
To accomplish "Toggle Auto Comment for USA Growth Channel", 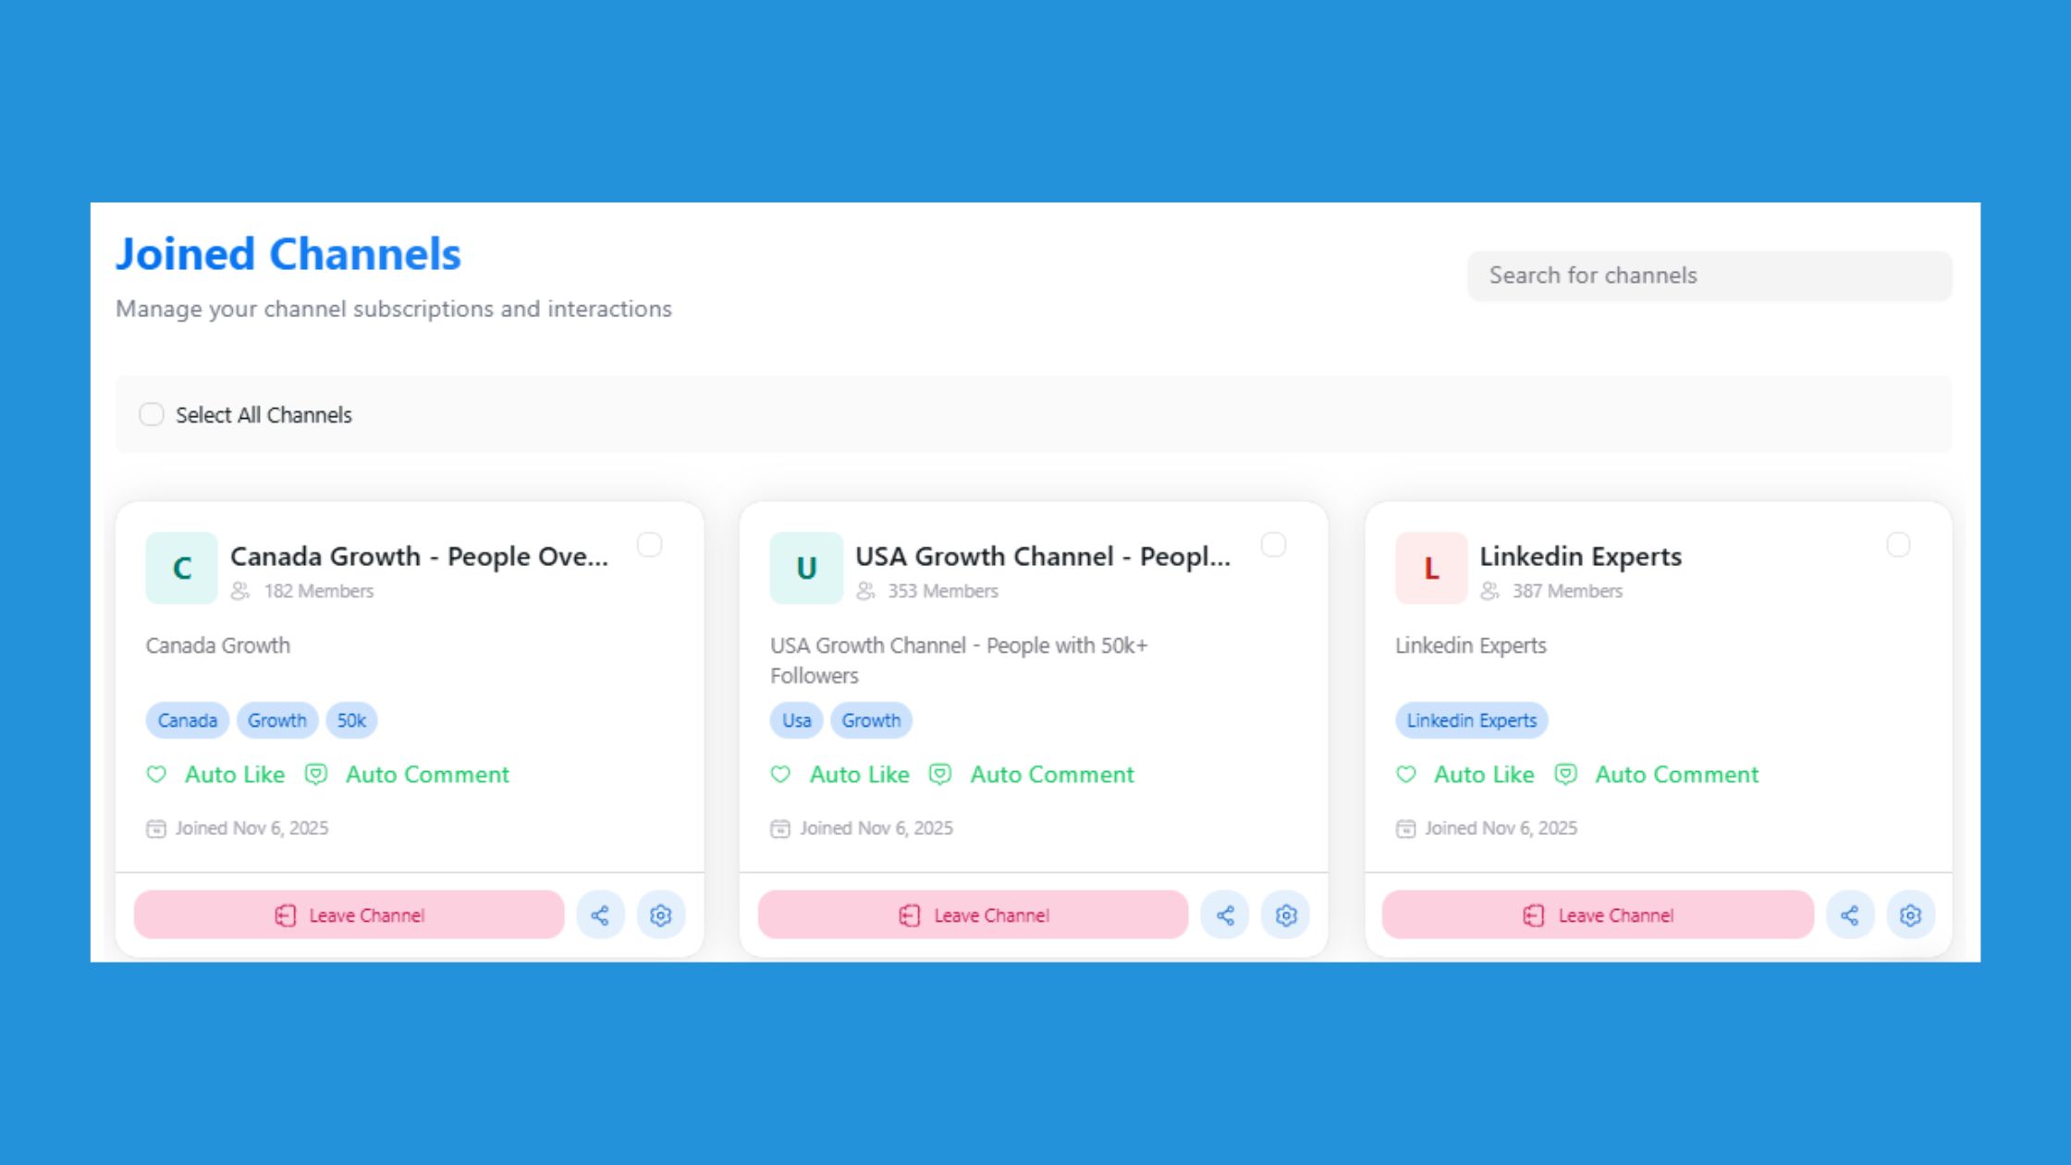I will point(1032,775).
